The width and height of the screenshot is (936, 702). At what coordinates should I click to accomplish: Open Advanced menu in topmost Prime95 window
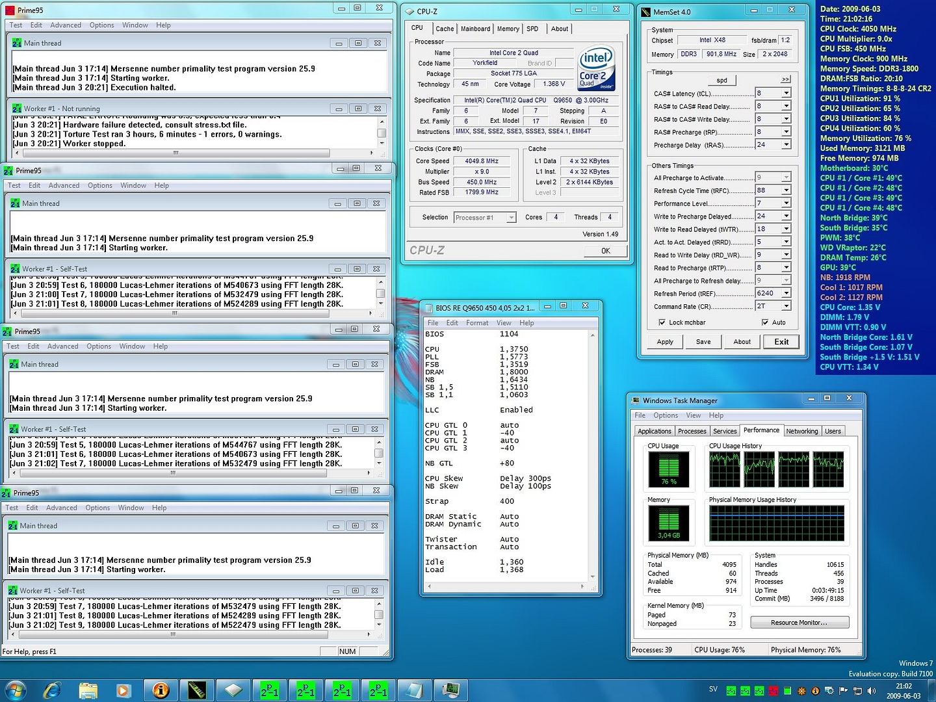point(66,25)
